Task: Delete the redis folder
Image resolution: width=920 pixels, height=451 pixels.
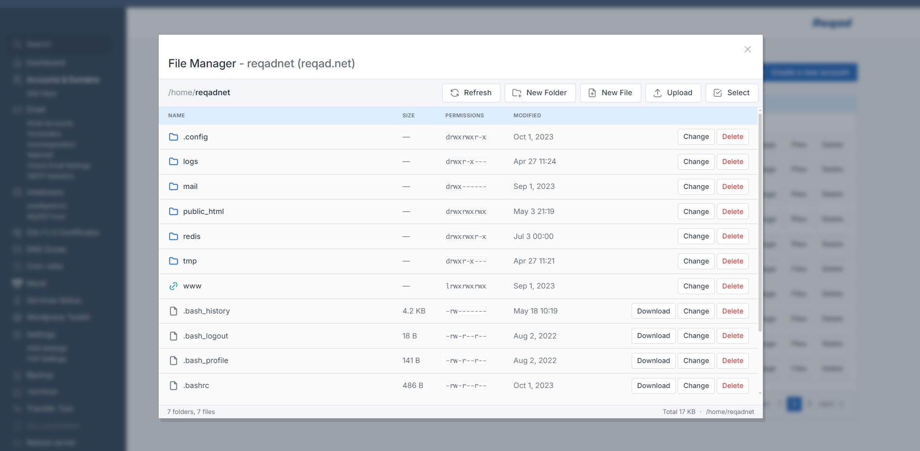Action: 733,236
